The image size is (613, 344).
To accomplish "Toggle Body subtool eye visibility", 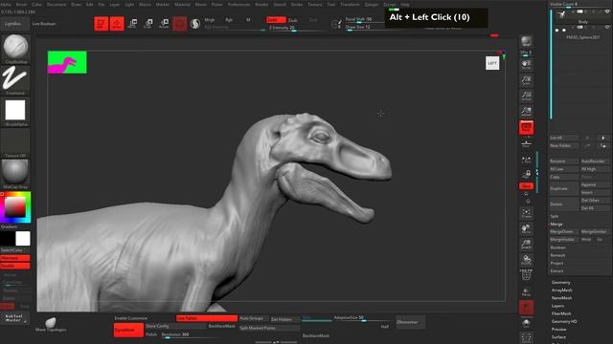I will (x=608, y=12).
